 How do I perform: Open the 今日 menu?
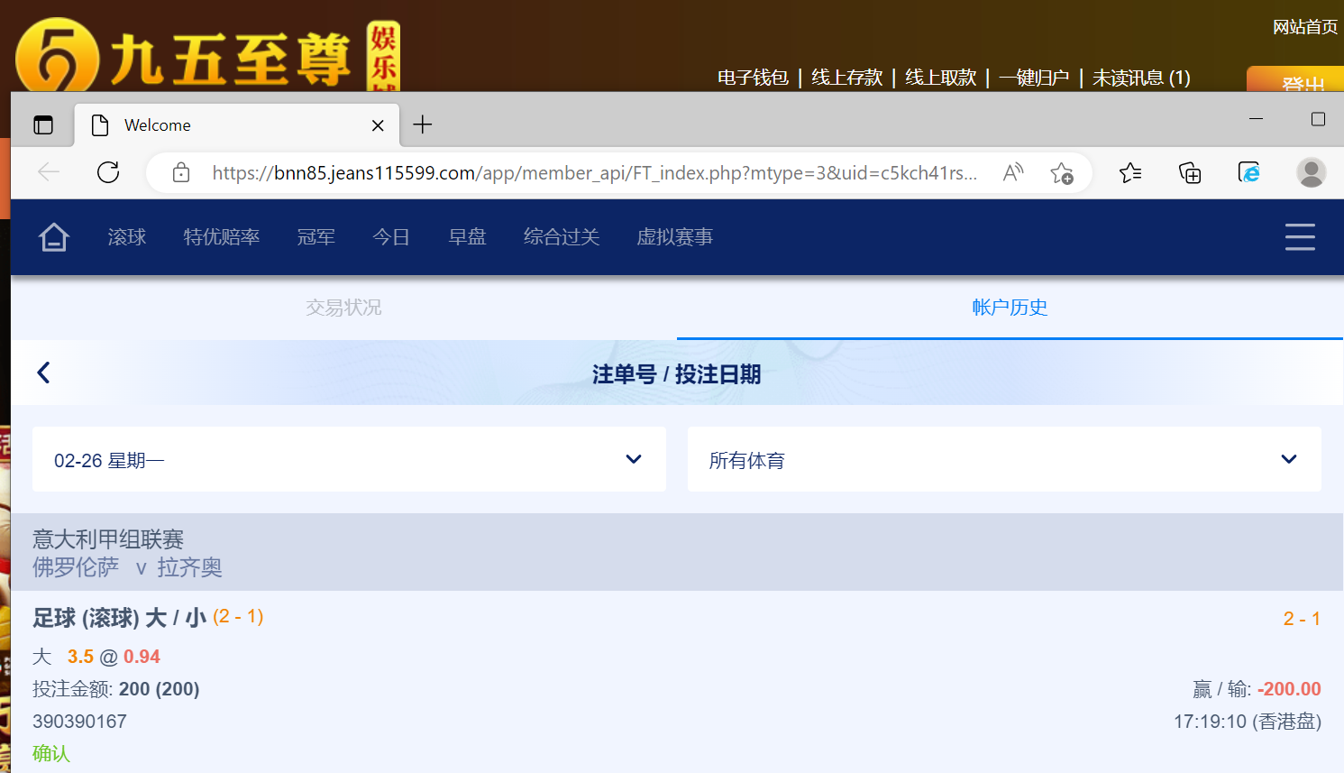point(391,237)
